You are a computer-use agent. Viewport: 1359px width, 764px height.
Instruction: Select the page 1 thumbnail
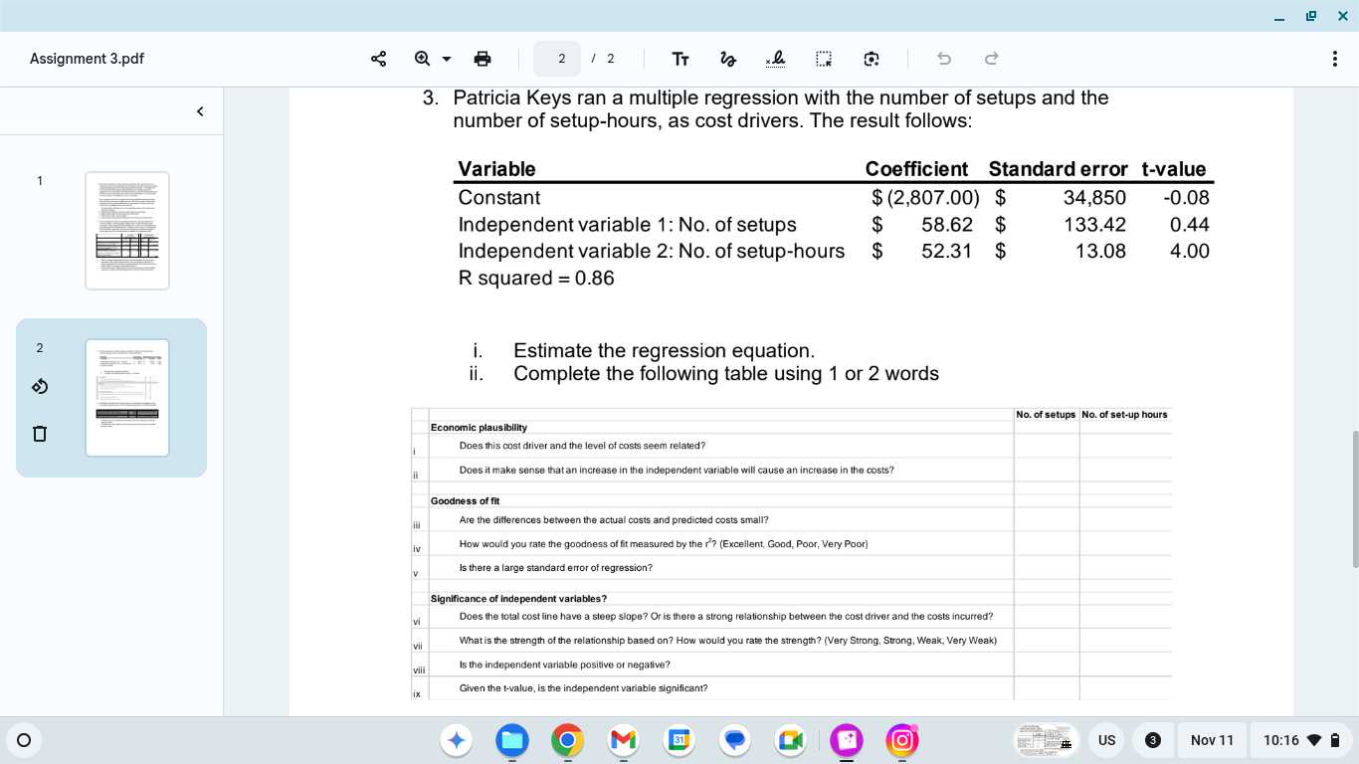tap(127, 231)
